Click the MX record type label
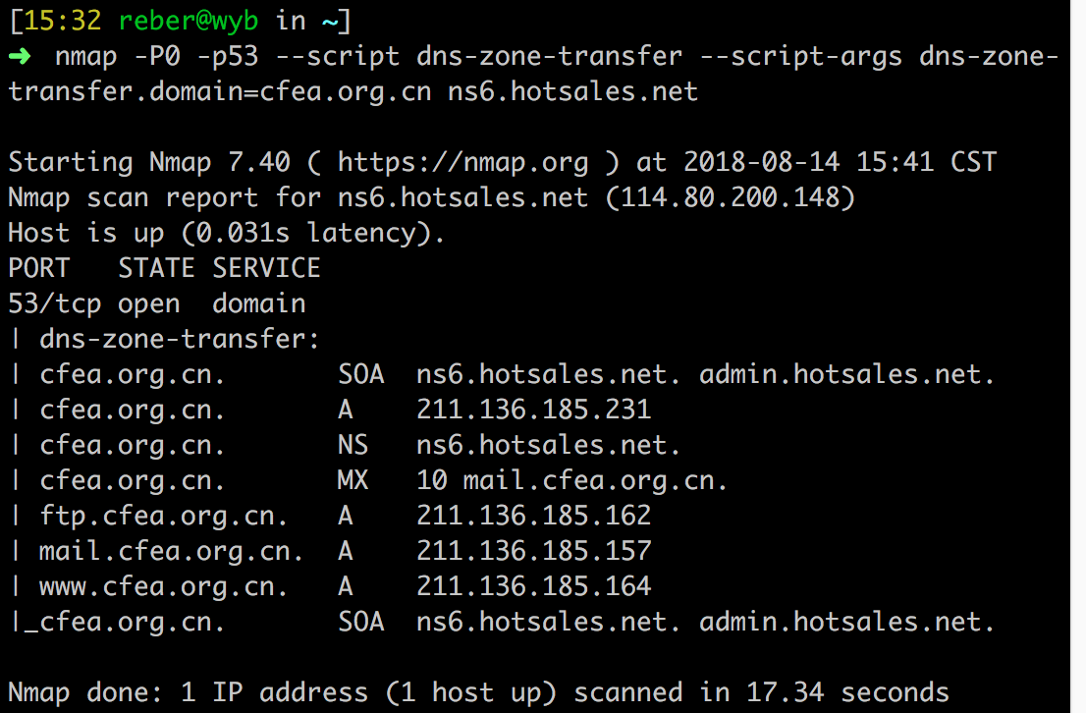Viewport: 1086px width, 713px height. point(353,480)
